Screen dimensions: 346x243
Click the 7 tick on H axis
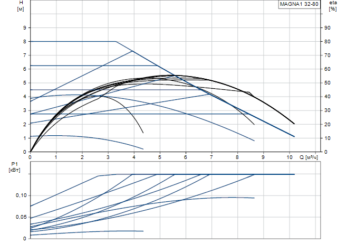click(25, 55)
